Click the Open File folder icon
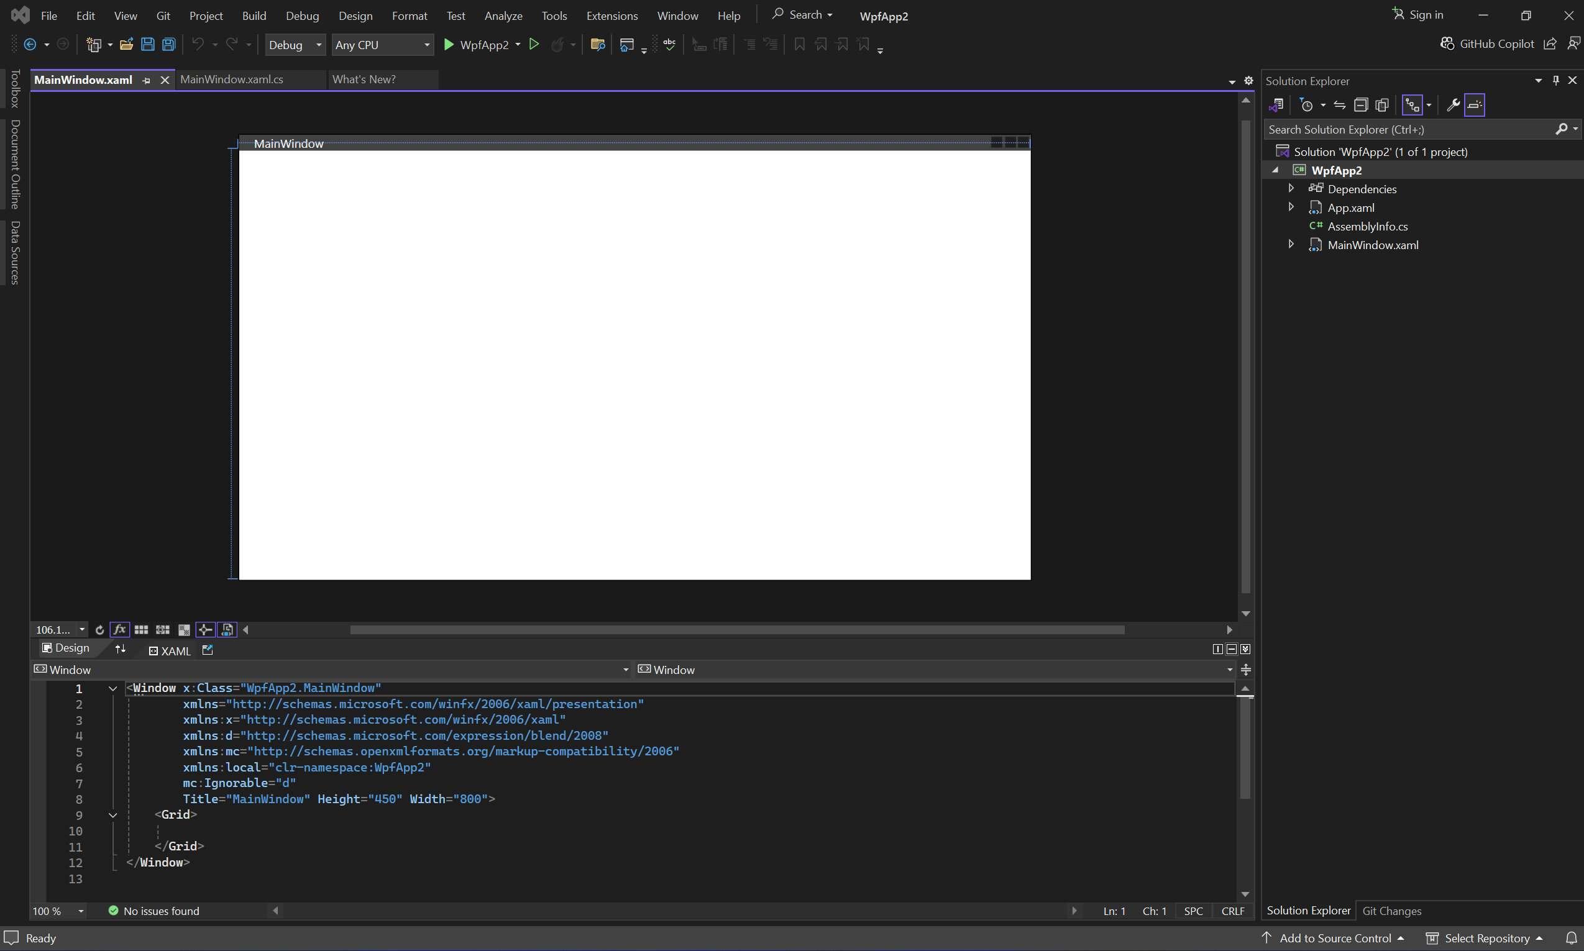 coord(126,44)
